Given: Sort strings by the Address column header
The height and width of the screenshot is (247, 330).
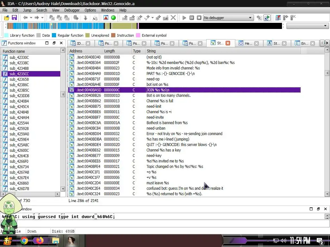Looking at the screenshot, I should (85, 51).
